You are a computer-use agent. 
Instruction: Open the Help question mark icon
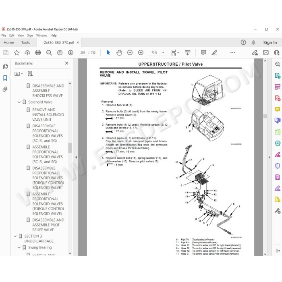pyautogui.click(x=243, y=42)
